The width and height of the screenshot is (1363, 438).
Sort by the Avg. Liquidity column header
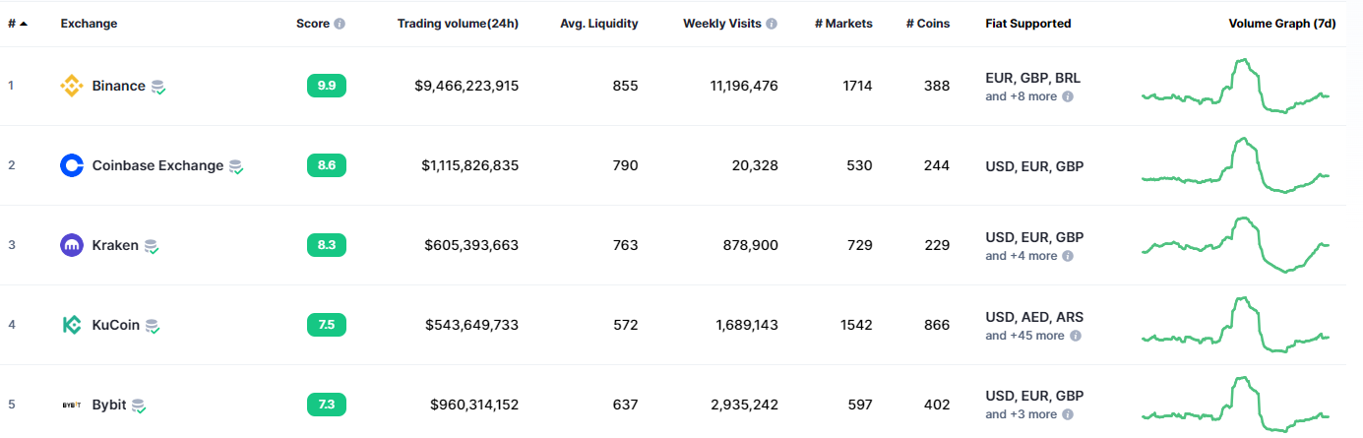point(599,24)
